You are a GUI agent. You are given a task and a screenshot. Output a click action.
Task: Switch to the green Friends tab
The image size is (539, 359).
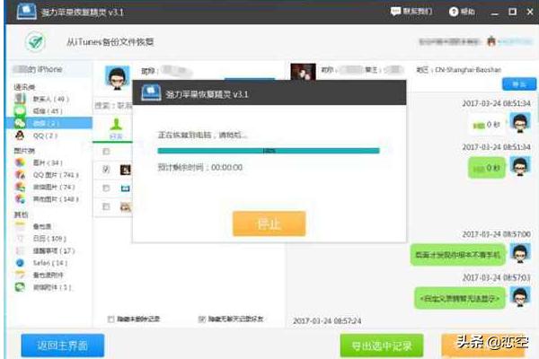tap(116, 128)
